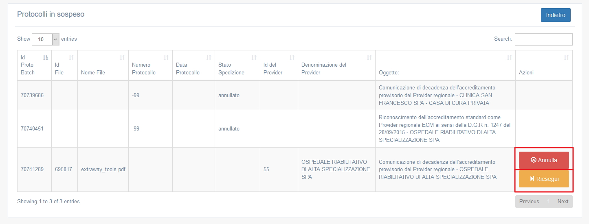Select page 1 in pagination
Viewport: 589px width, 224px height.
(548, 202)
